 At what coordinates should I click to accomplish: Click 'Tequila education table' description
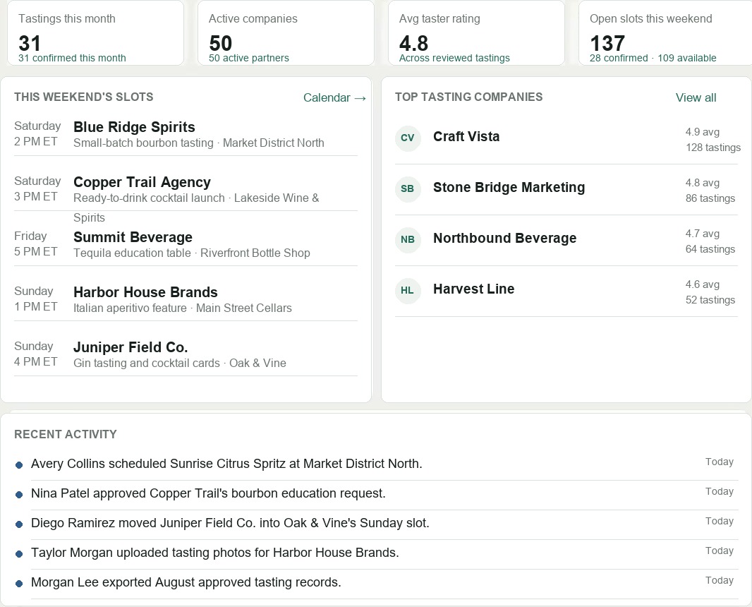click(132, 253)
